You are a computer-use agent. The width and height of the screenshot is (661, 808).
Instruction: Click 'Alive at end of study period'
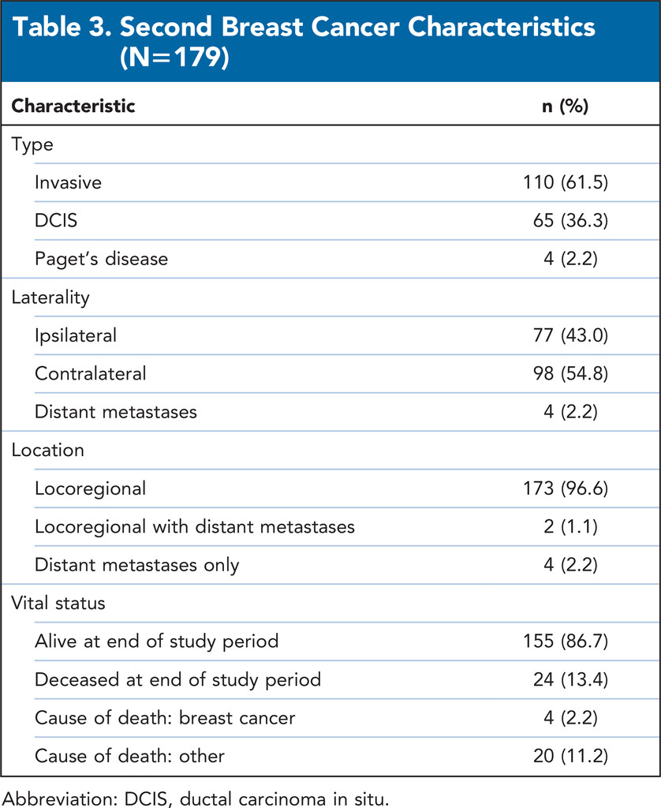tap(156, 642)
